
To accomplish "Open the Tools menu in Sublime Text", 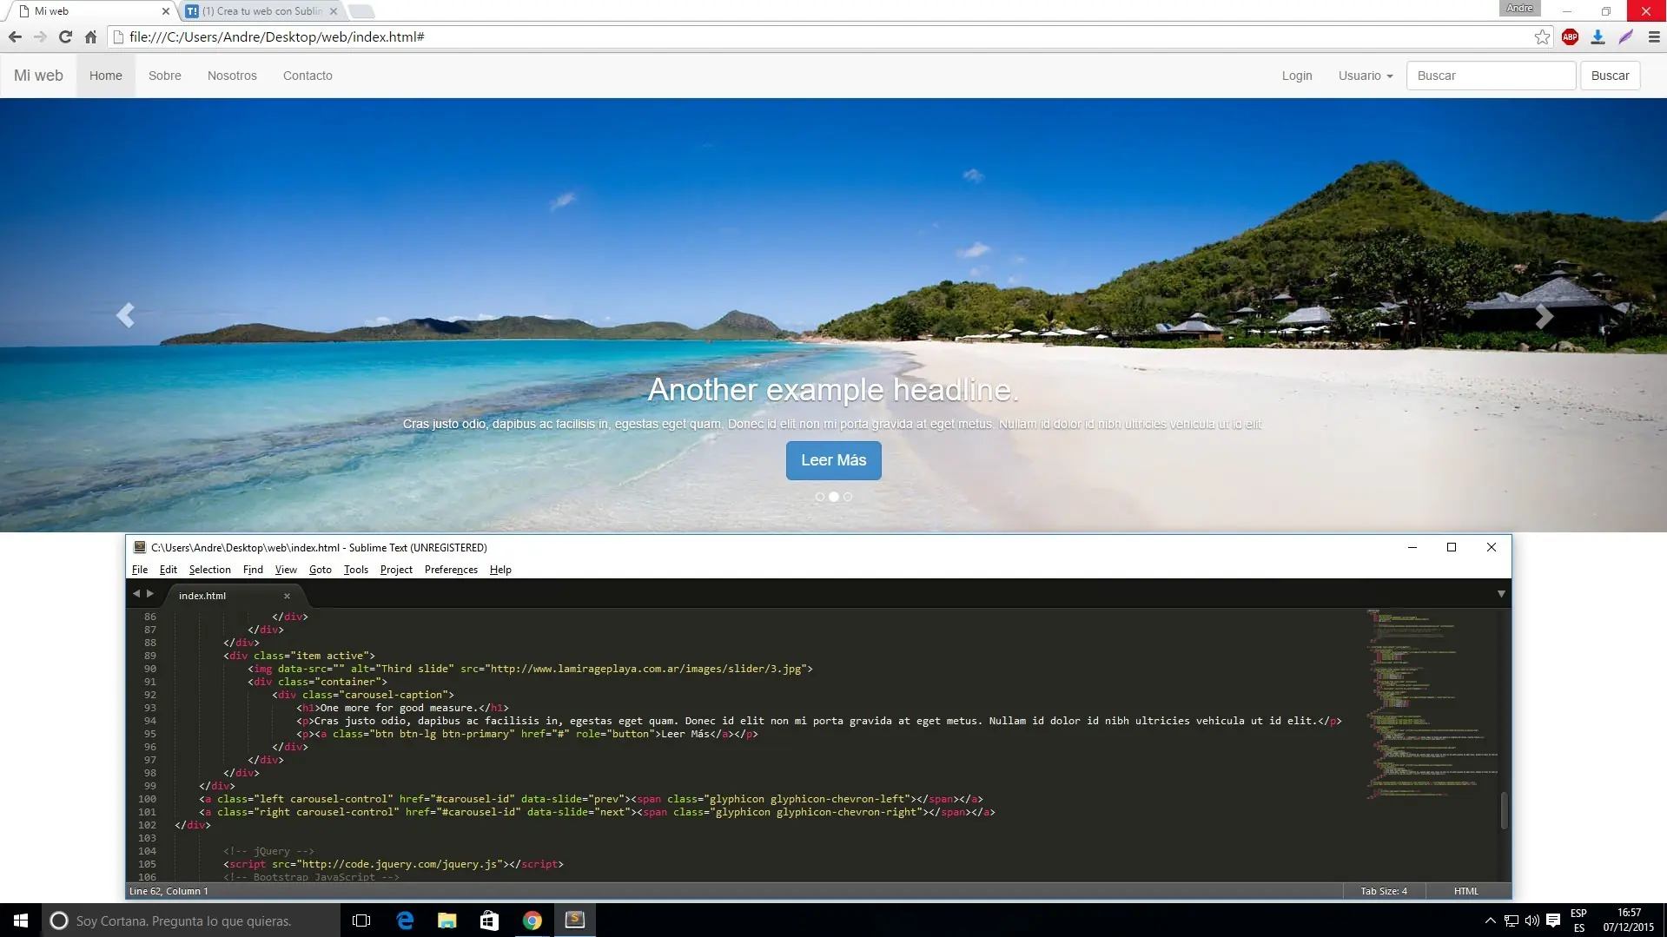I will pos(356,570).
